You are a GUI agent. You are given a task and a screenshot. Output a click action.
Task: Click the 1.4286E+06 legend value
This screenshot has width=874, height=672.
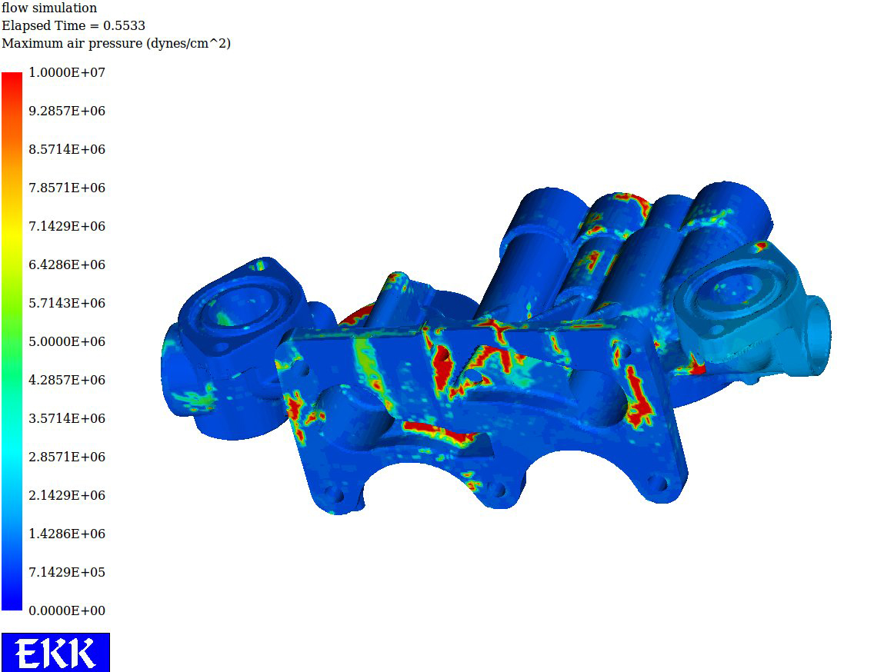click(67, 534)
